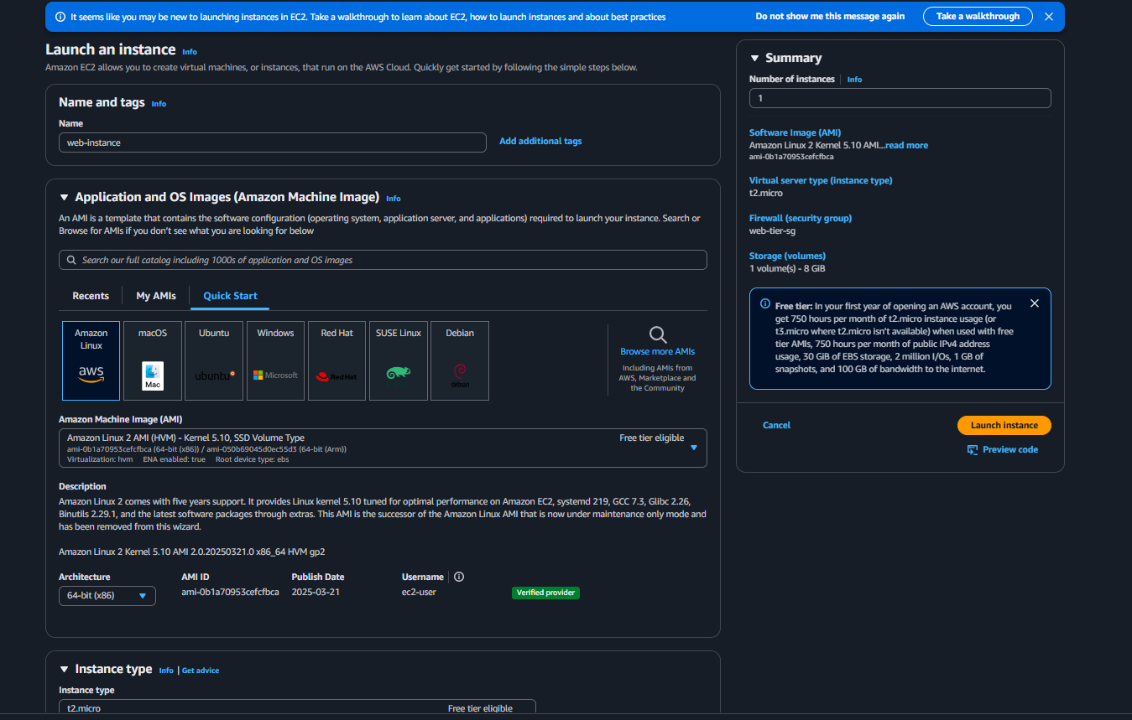Click the info icon next to Username
This screenshot has width=1132, height=720.
coord(459,577)
